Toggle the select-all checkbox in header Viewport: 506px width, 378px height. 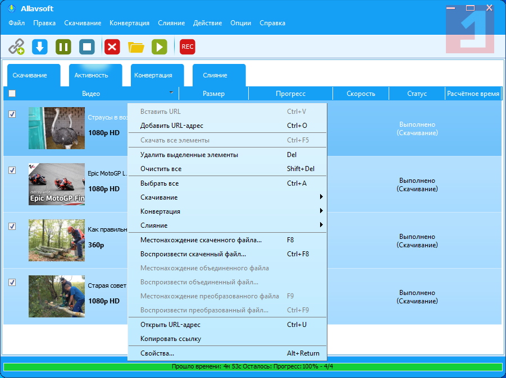click(12, 94)
